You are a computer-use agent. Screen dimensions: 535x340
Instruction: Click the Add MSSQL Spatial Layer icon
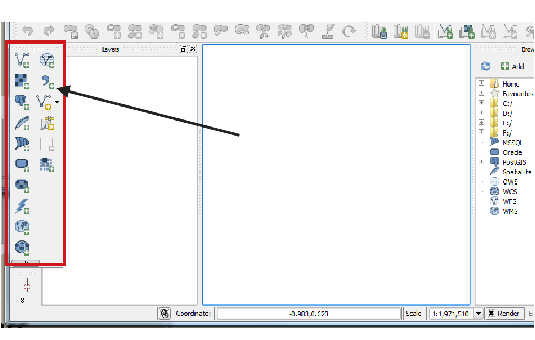click(x=22, y=144)
